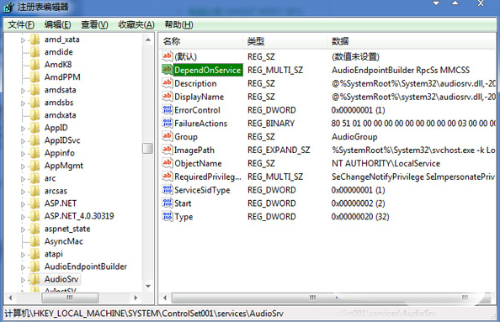Click the AsyncMac folder icon
Viewport: 500px width, 322px height.
(x=35, y=241)
